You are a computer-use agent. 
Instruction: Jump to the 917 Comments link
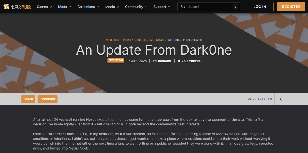(189, 61)
